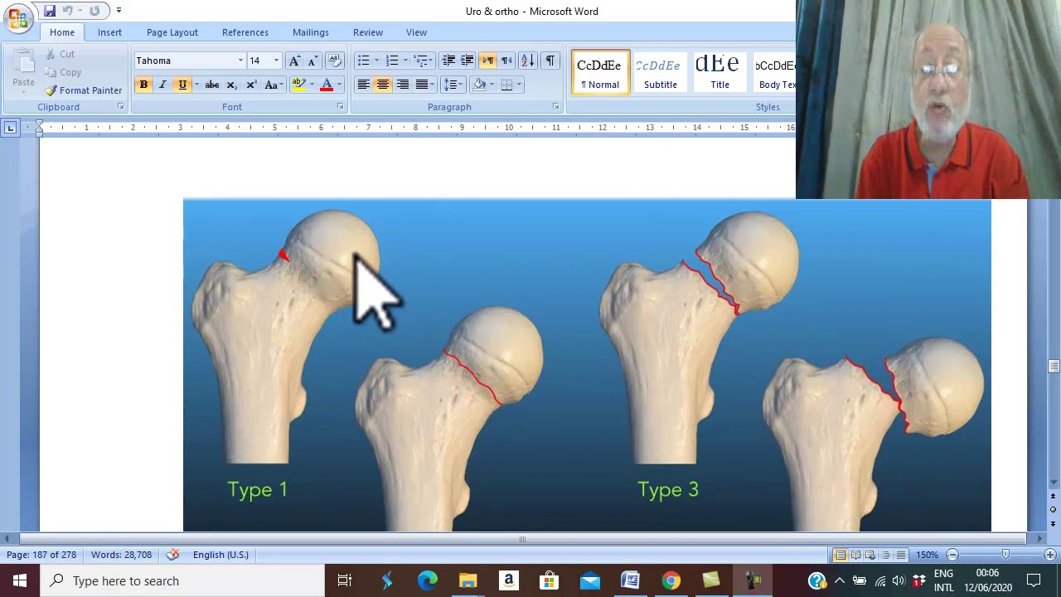Switch to the Page Layout tab
Screen dimensions: 1061x597
(172, 32)
